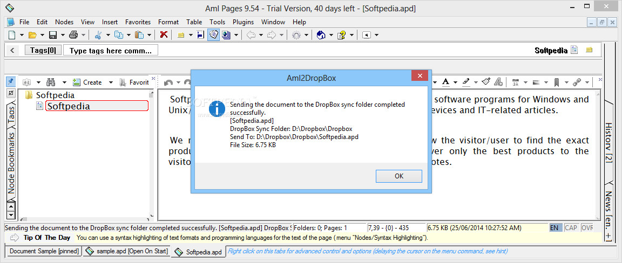Click the Paste clipboard icon
The height and width of the screenshot is (263, 622).
click(x=139, y=35)
